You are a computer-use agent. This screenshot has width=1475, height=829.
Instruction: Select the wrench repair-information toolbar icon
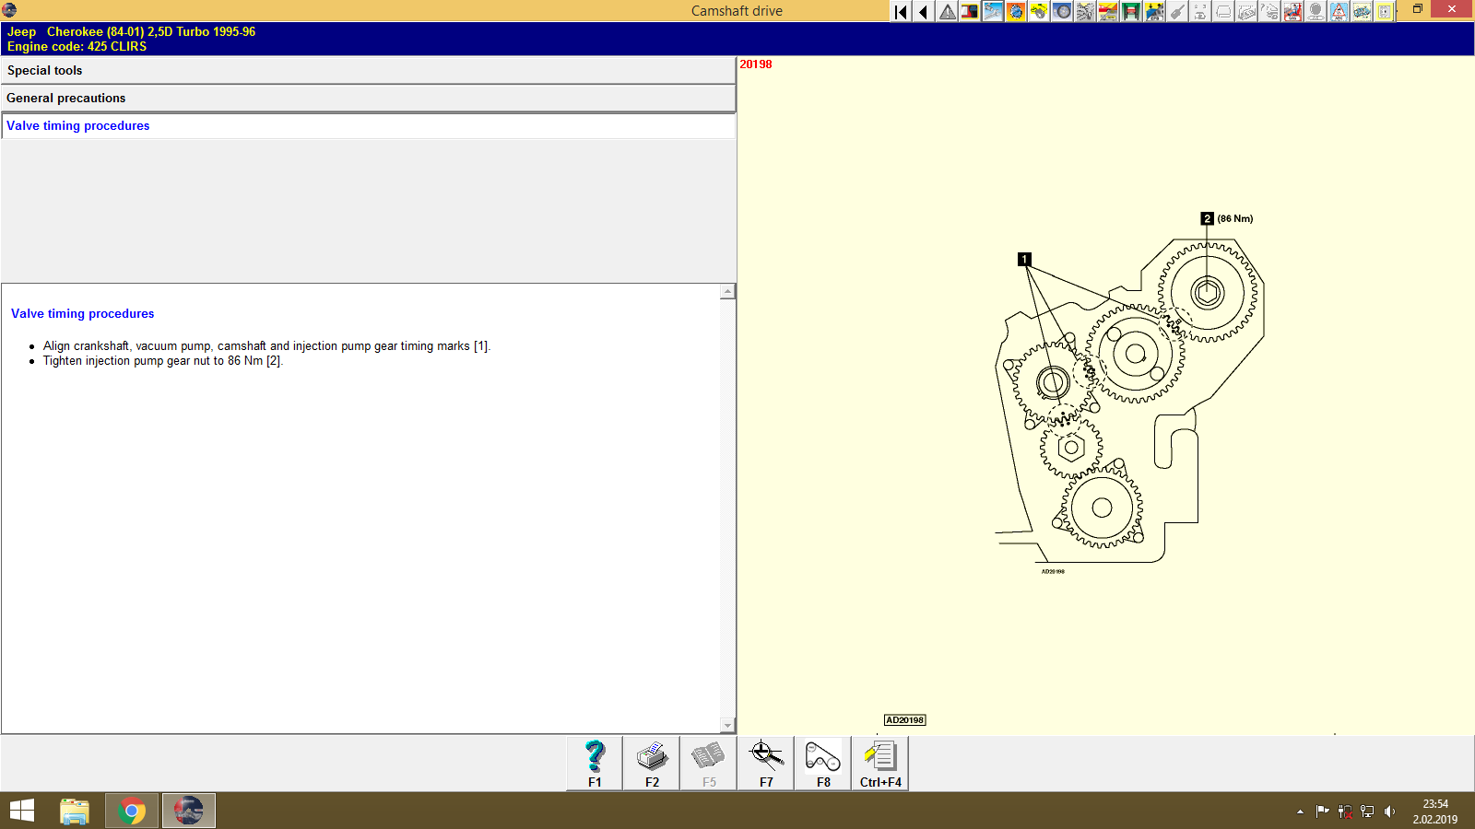coord(993,11)
